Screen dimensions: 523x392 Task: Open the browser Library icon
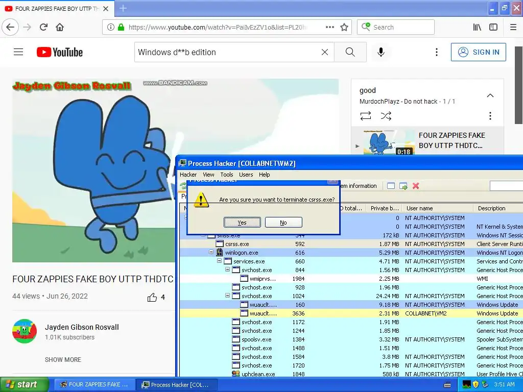pos(477,27)
